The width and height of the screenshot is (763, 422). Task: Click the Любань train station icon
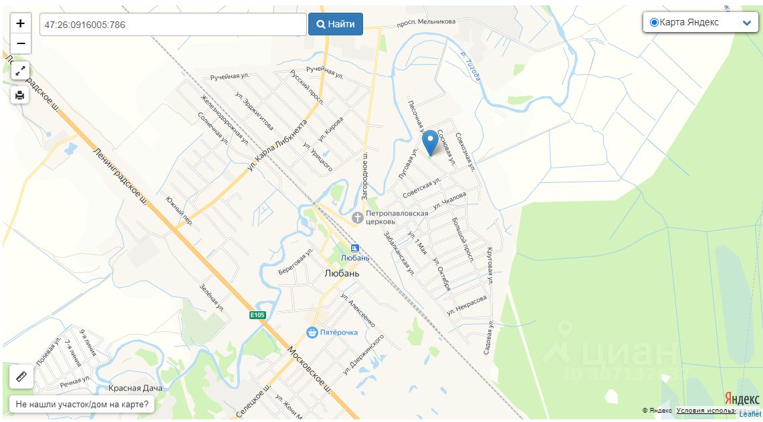pyautogui.click(x=354, y=248)
